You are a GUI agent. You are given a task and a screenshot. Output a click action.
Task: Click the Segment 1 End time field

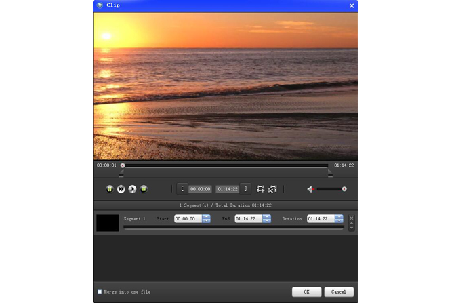pyautogui.click(x=249, y=219)
